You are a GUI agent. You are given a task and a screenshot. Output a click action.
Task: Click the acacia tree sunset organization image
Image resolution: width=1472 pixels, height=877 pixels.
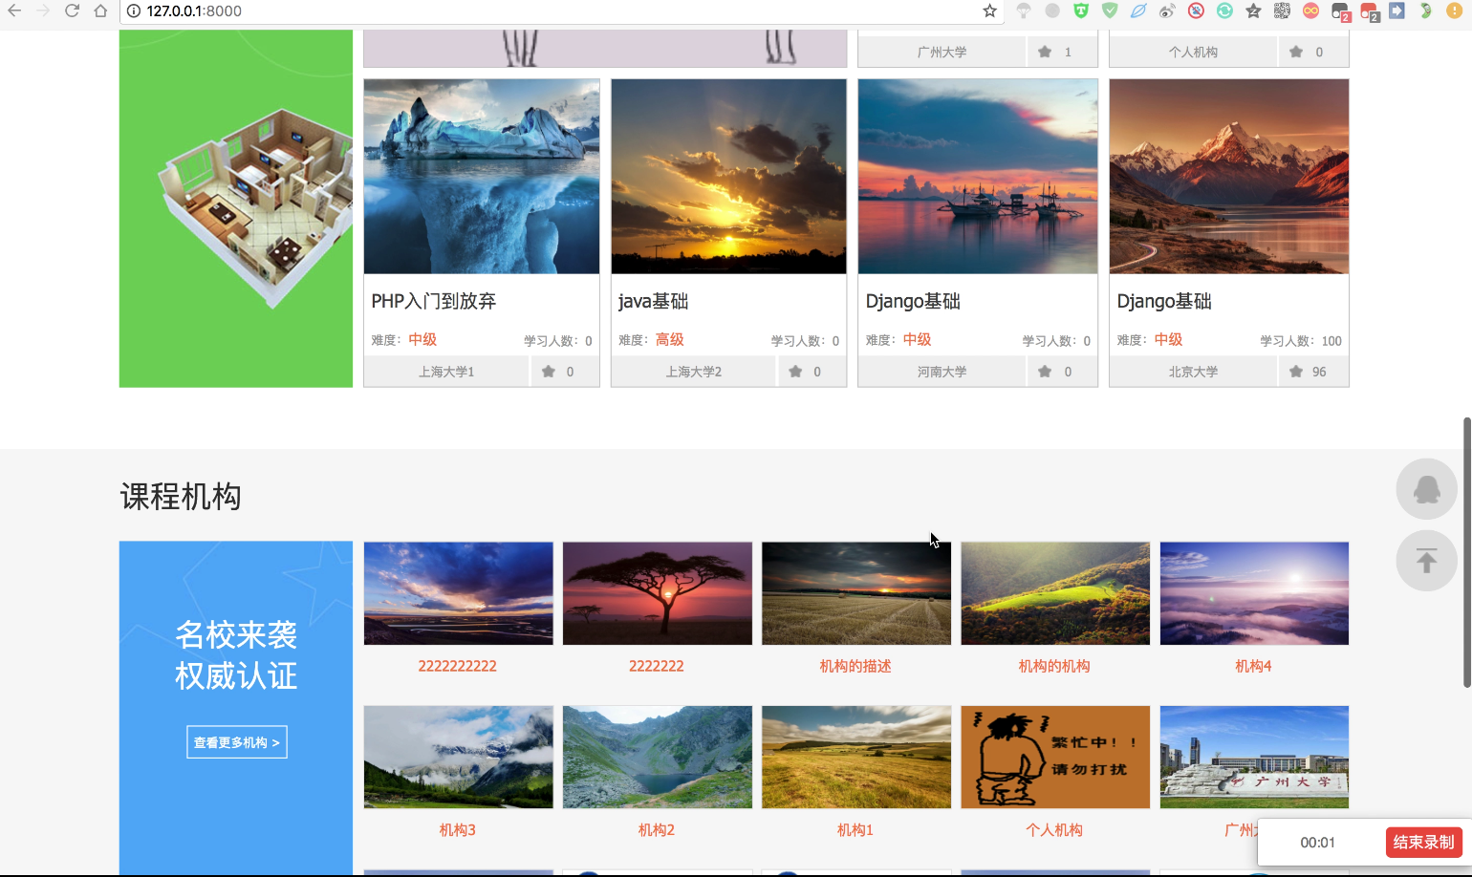point(658,593)
